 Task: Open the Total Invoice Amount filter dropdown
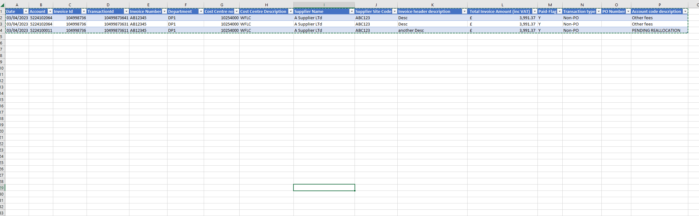coord(535,11)
